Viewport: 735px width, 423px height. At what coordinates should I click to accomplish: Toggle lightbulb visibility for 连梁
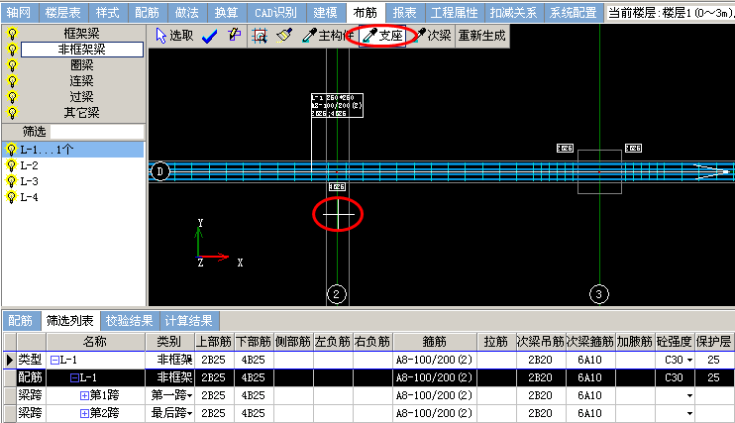[12, 81]
